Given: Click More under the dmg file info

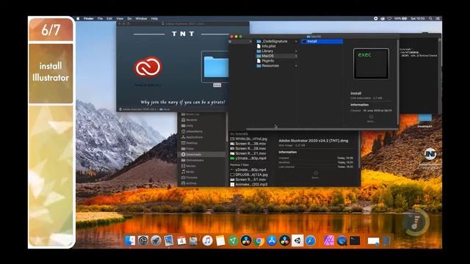Looking at the screenshot, I should 315,175.
